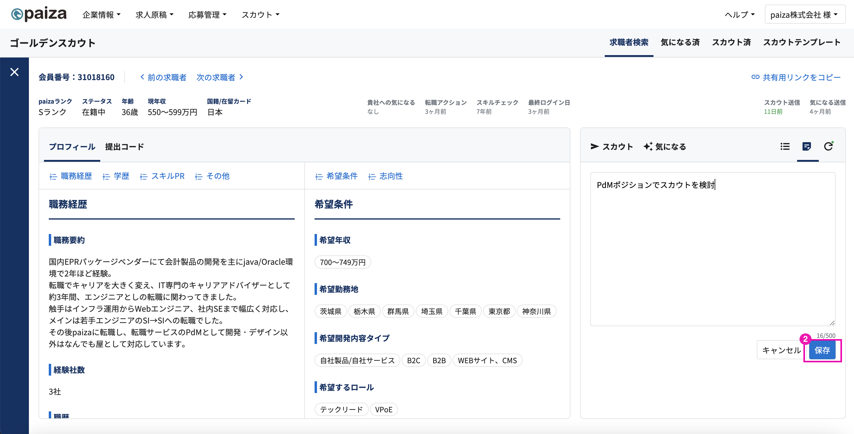The height and width of the screenshot is (434, 854).
Task: Click the 550〜599万円 current salary value
Action: [172, 112]
